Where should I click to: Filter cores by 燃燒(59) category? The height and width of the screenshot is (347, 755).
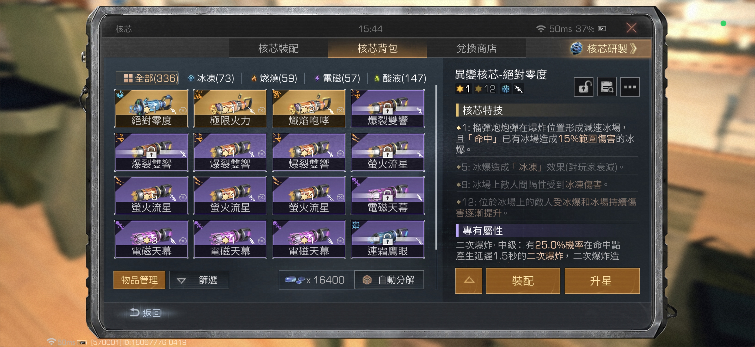[274, 78]
